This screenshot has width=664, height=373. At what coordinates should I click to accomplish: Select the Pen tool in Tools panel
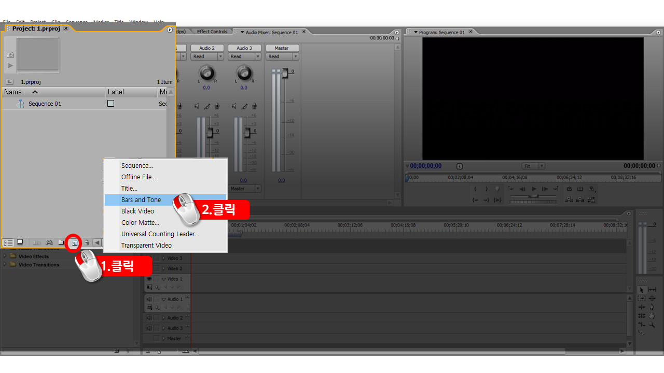click(652, 307)
